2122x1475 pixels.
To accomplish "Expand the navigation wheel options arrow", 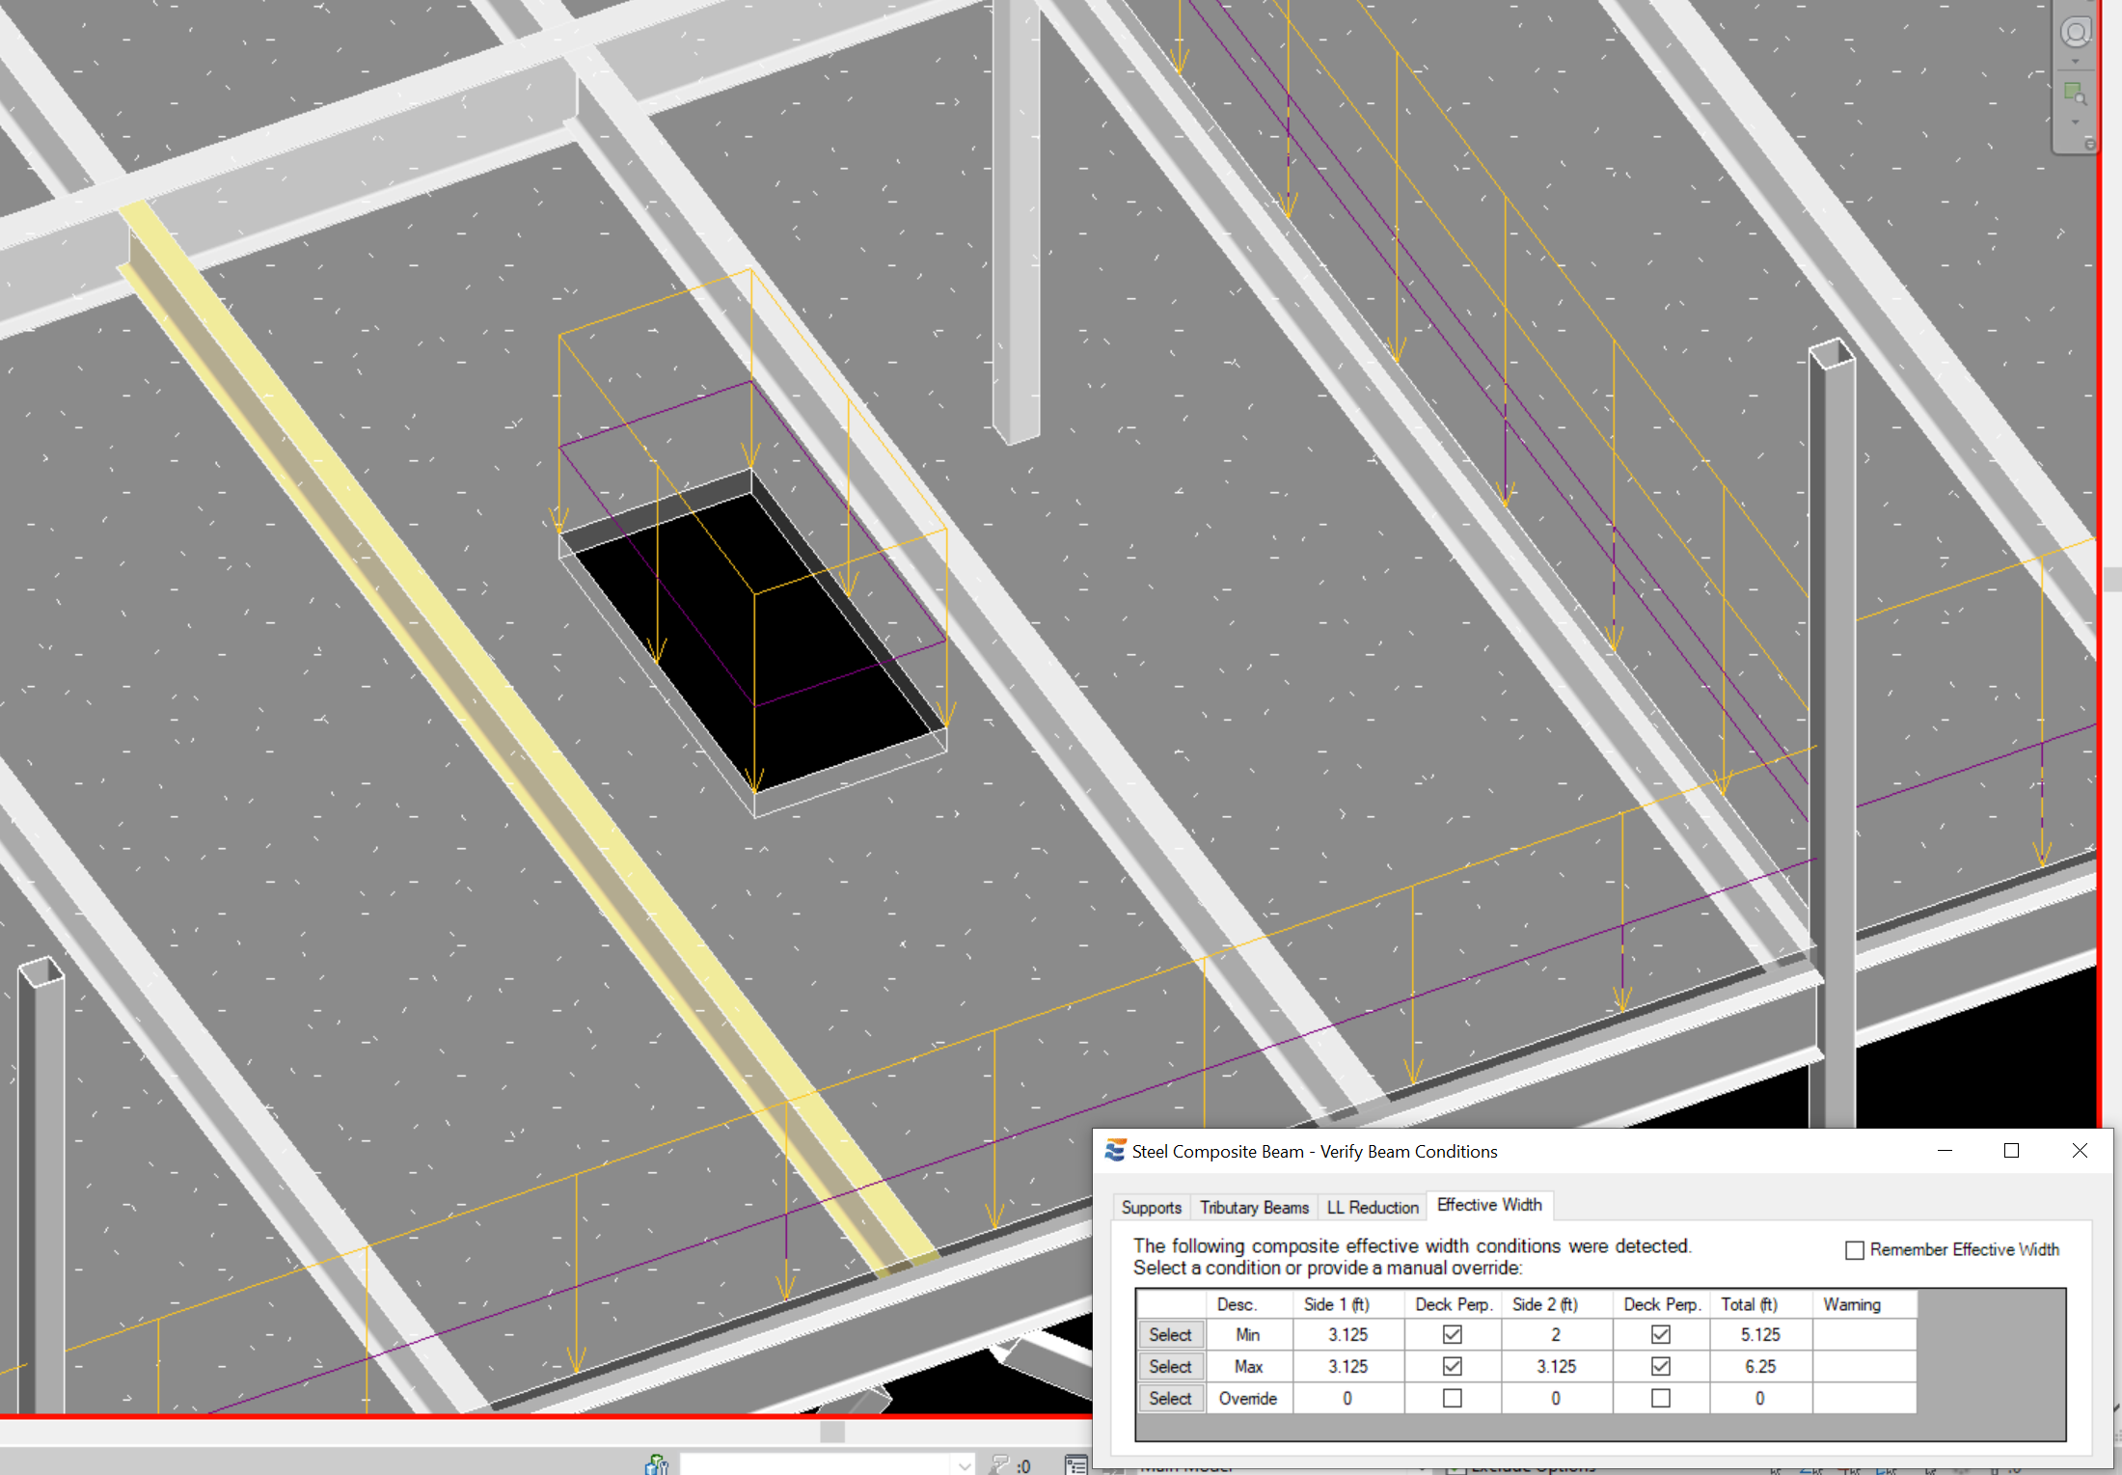I will (2075, 63).
